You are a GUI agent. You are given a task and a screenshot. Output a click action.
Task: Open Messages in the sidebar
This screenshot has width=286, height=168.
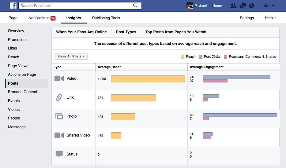pyautogui.click(x=17, y=127)
